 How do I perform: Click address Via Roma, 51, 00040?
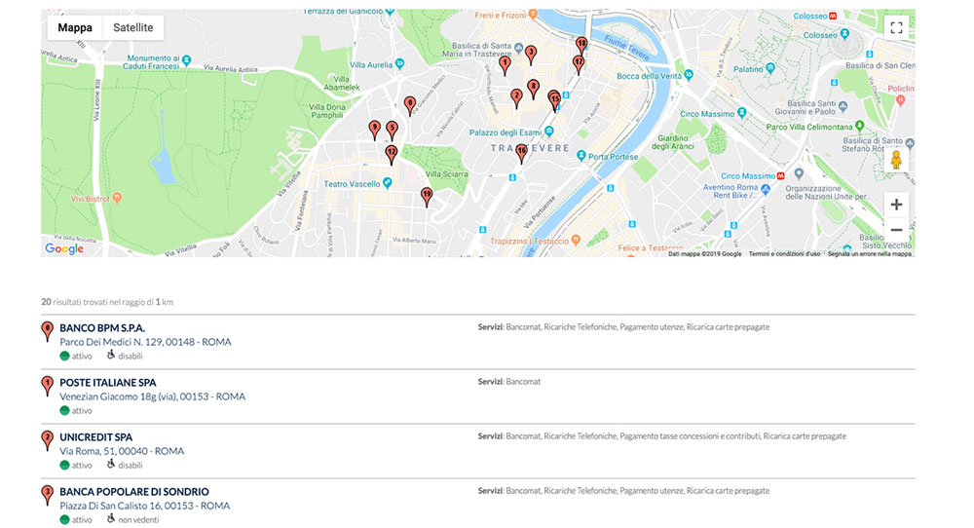[122, 451]
